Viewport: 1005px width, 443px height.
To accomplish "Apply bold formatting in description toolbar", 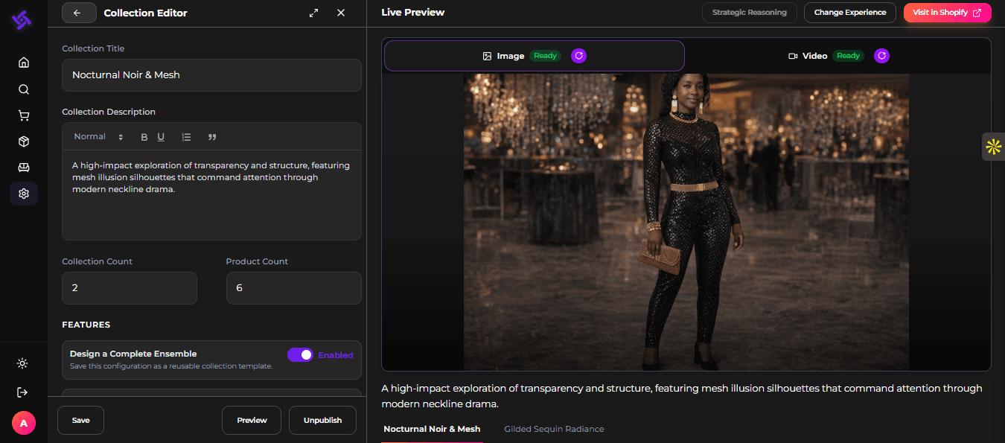I will point(144,137).
